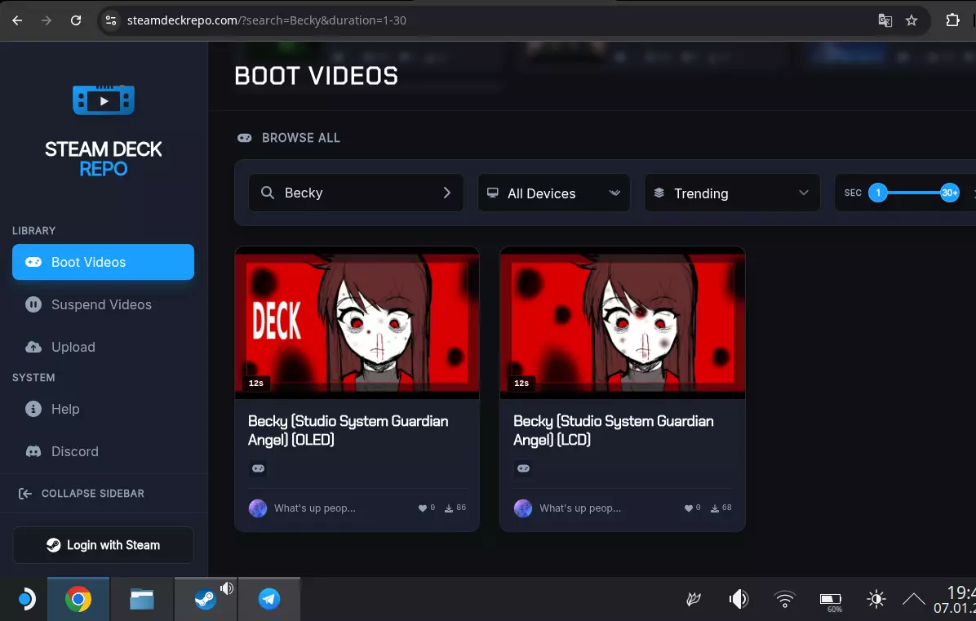Expand hidden system tray icons arrow
This screenshot has height=621, width=976.
[x=913, y=599]
